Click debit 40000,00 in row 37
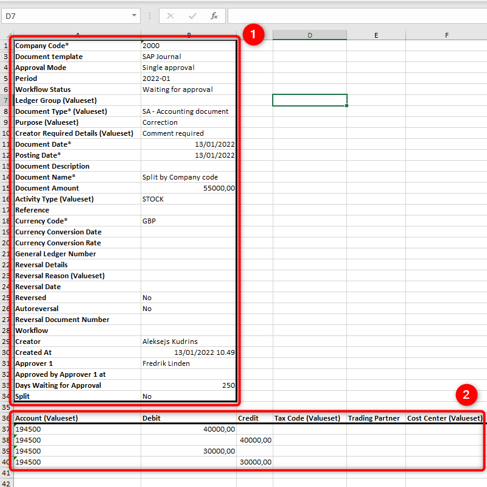The width and height of the screenshot is (487, 487). (x=189, y=429)
